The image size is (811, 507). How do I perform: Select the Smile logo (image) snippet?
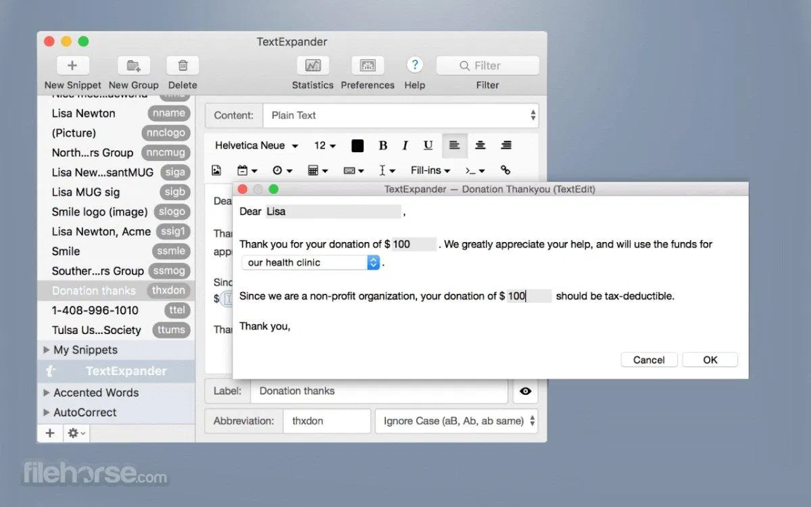click(116, 212)
